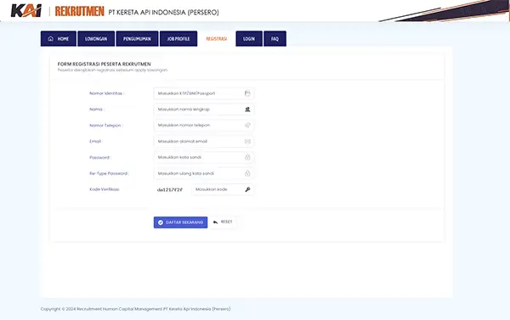
Task: Click the PT Kereta Api Indonesia (Persero) text
Action: tap(163, 13)
